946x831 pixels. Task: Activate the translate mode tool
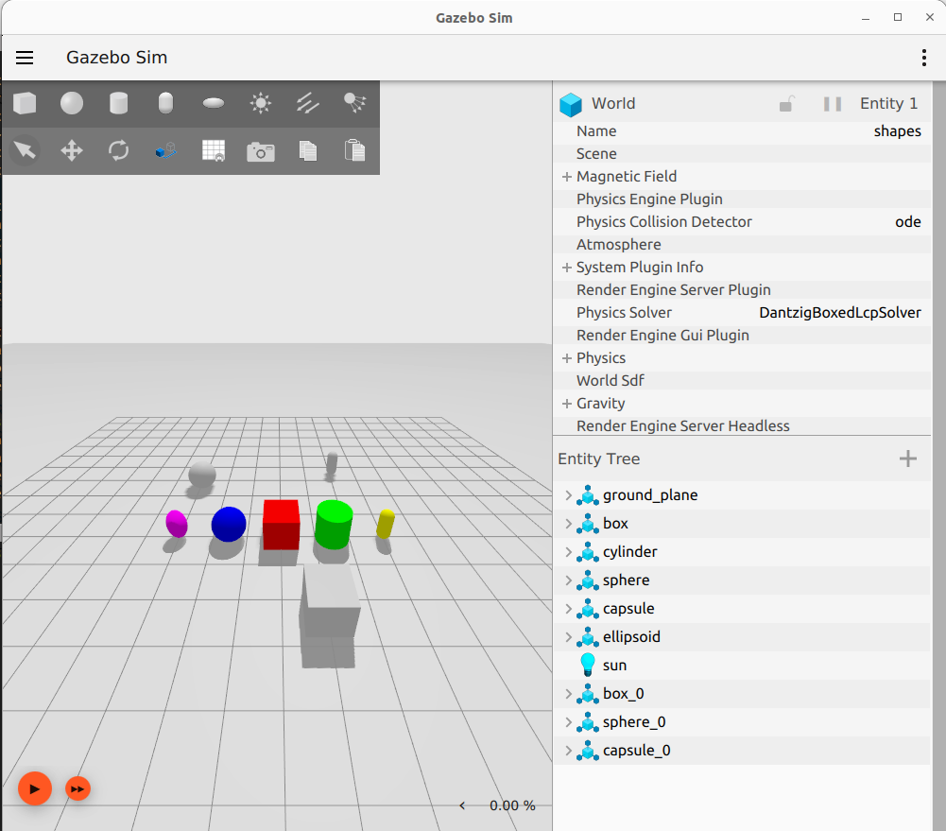pyautogui.click(x=72, y=150)
